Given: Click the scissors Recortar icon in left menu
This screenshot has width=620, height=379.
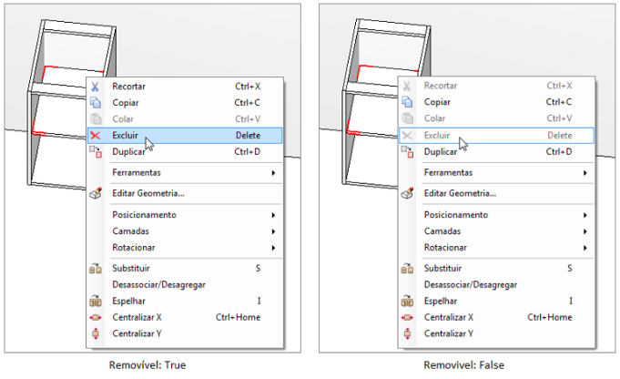Looking at the screenshot, I should point(95,87).
